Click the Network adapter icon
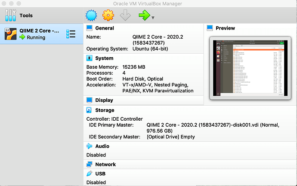Image resolution: width=297 pixels, height=186 pixels. (90, 165)
